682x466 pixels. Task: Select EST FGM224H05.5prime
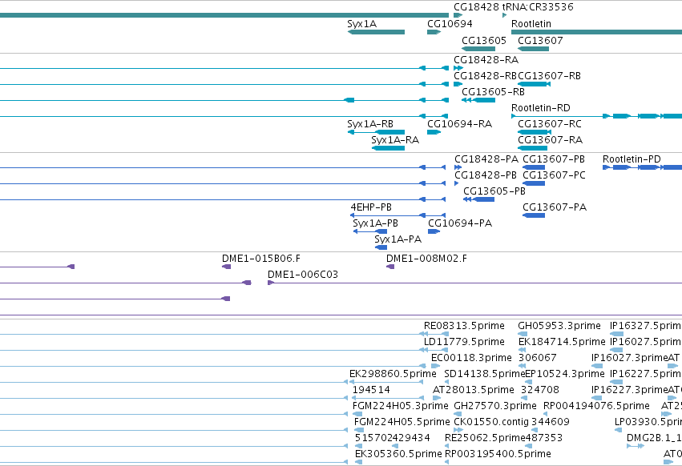click(x=402, y=423)
